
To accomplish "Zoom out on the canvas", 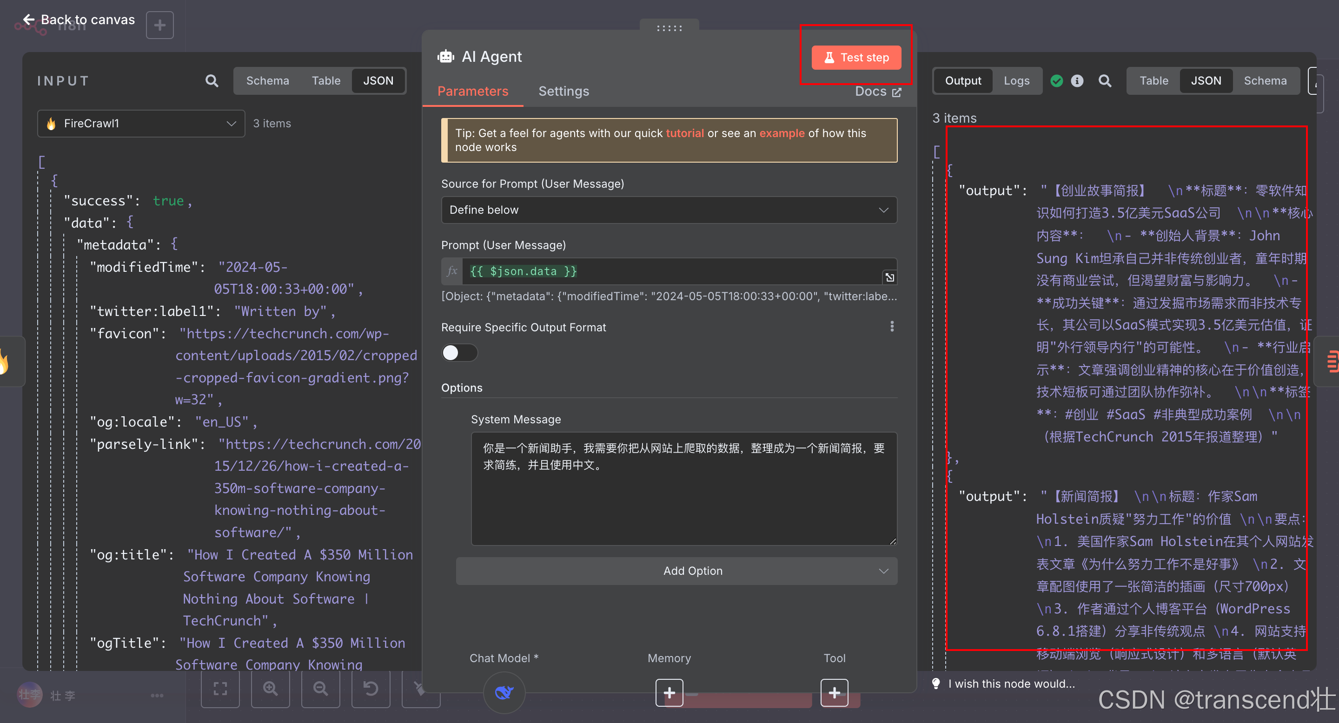I will pyautogui.click(x=321, y=689).
